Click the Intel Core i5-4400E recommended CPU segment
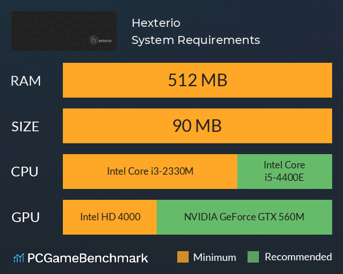This screenshot has width=343, height=274. click(285, 171)
